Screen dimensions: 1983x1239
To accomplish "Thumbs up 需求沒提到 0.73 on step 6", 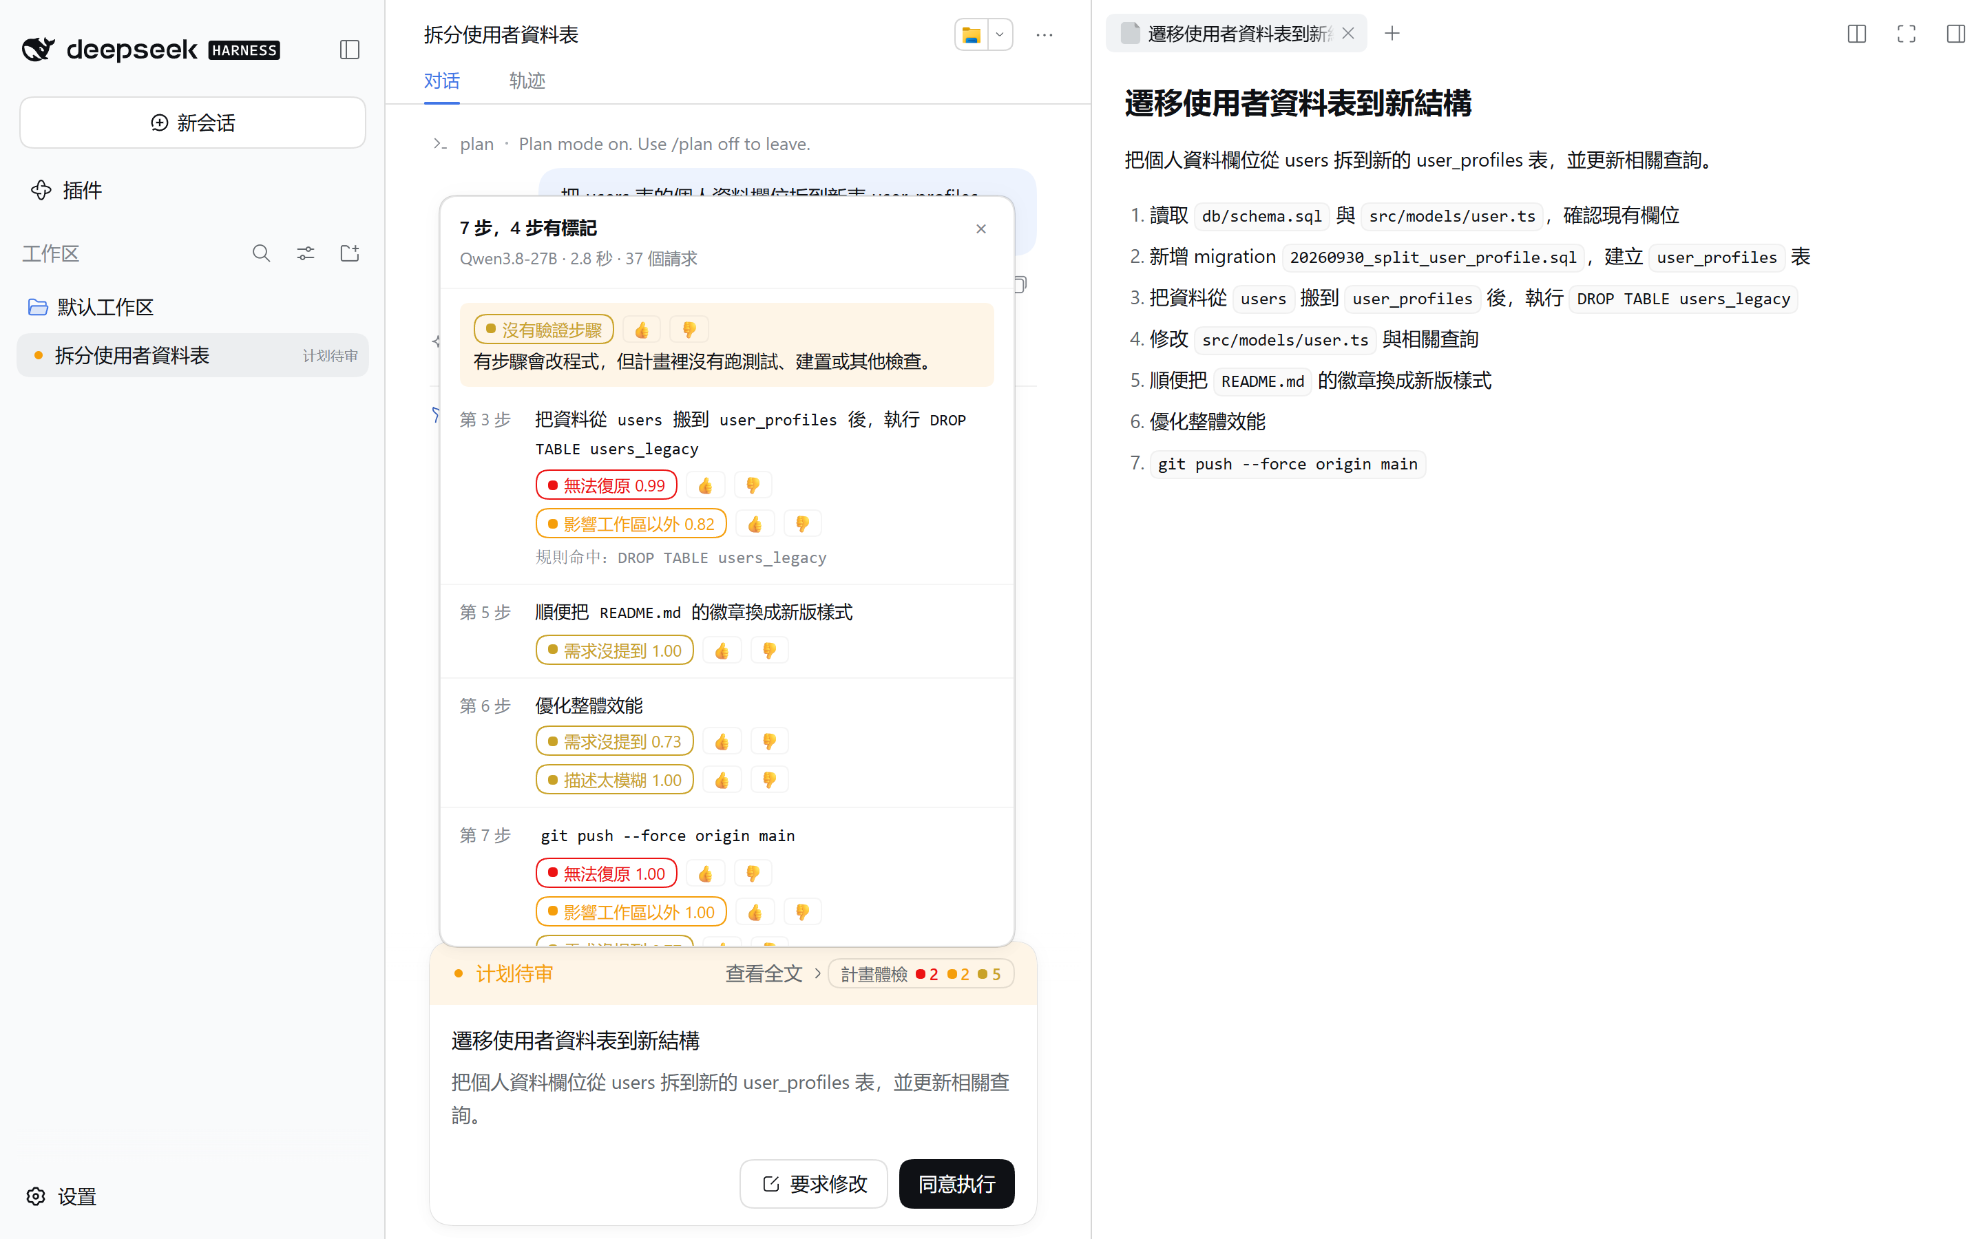I will pyautogui.click(x=722, y=741).
